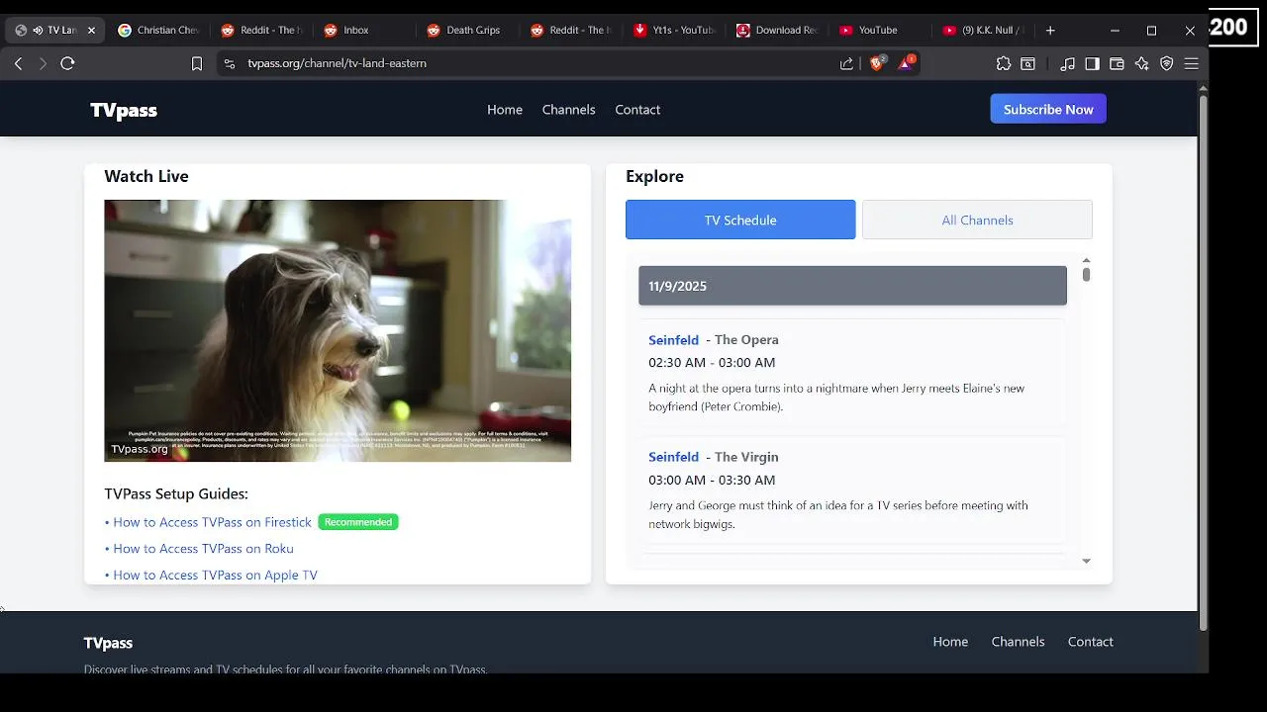Click schedule list scroll-up arrow
The height and width of the screenshot is (712, 1267).
[1086, 260]
